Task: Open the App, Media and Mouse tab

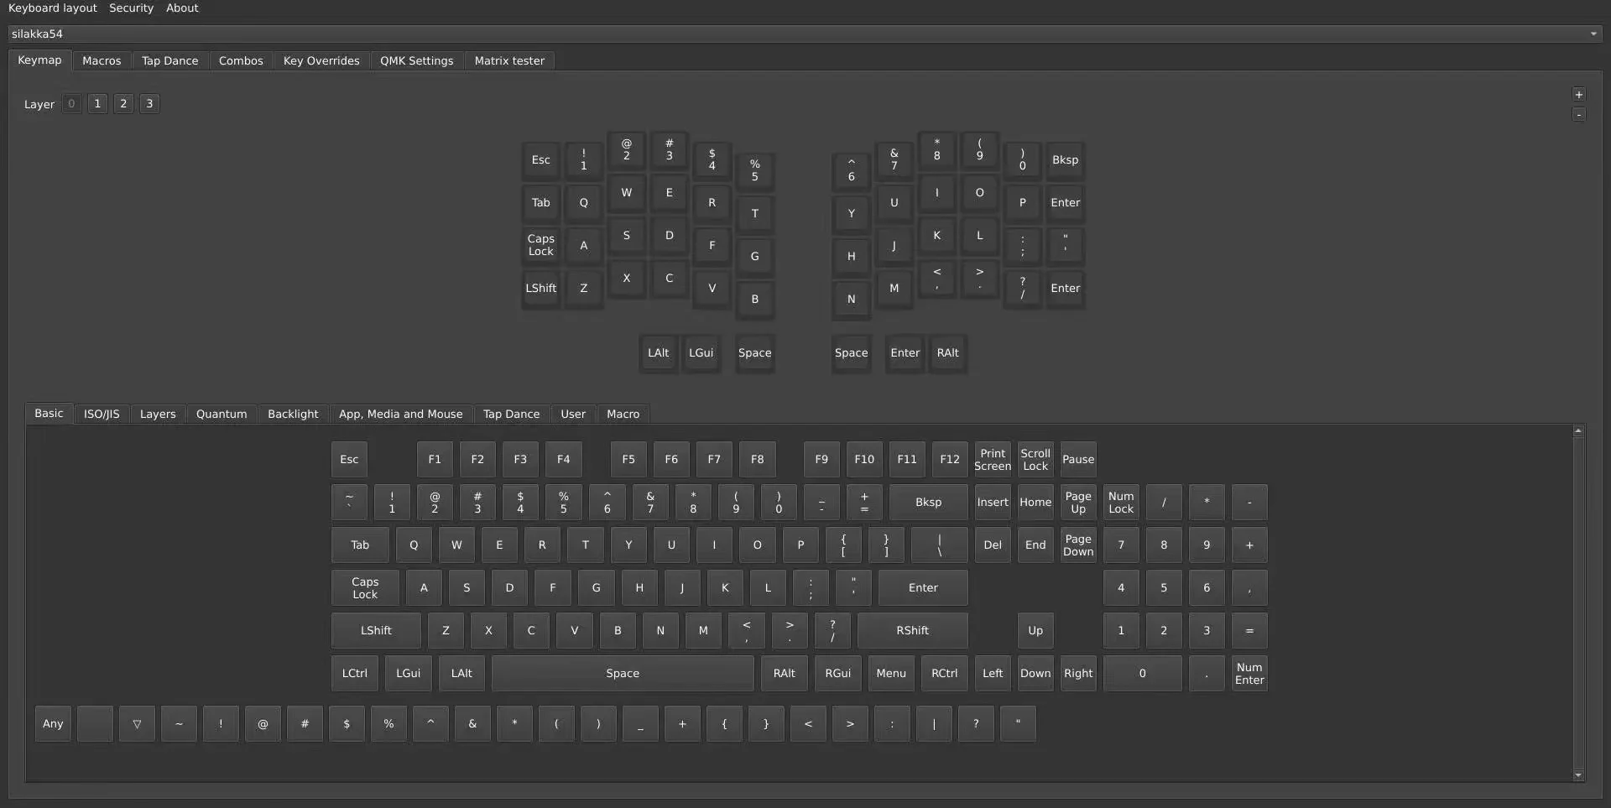Action: point(400,414)
